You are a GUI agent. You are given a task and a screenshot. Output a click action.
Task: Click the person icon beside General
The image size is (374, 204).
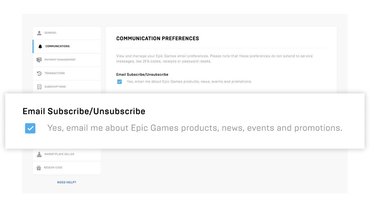tap(39, 33)
